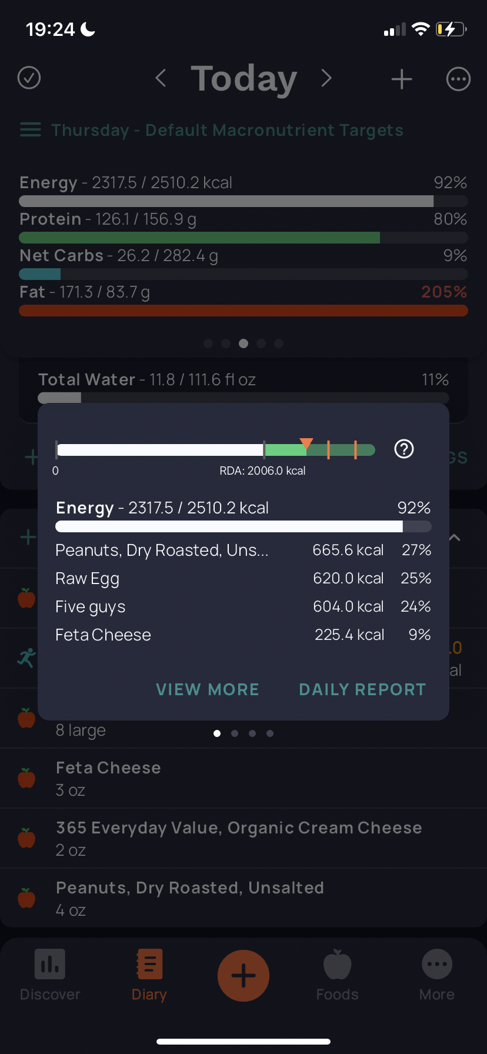Select the Today date title
This screenshot has width=487, height=1054.
[243, 78]
